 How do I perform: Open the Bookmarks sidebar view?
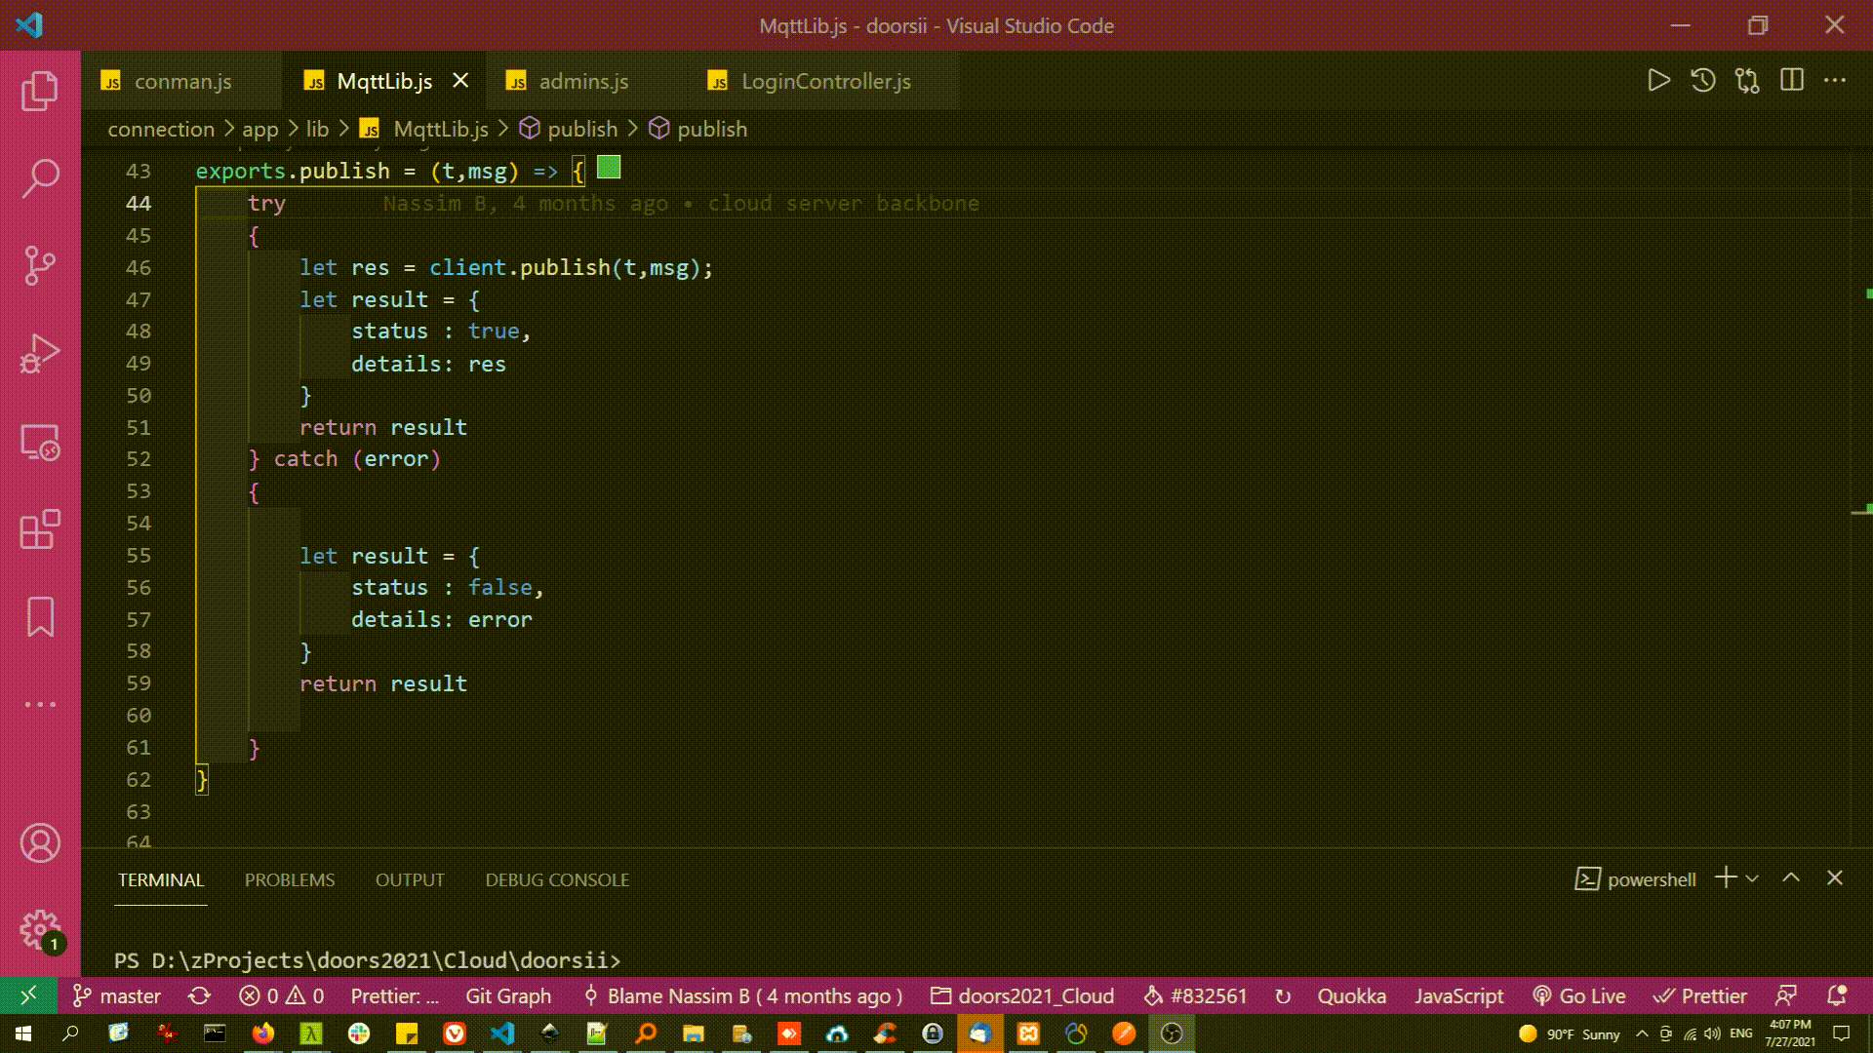coord(39,616)
